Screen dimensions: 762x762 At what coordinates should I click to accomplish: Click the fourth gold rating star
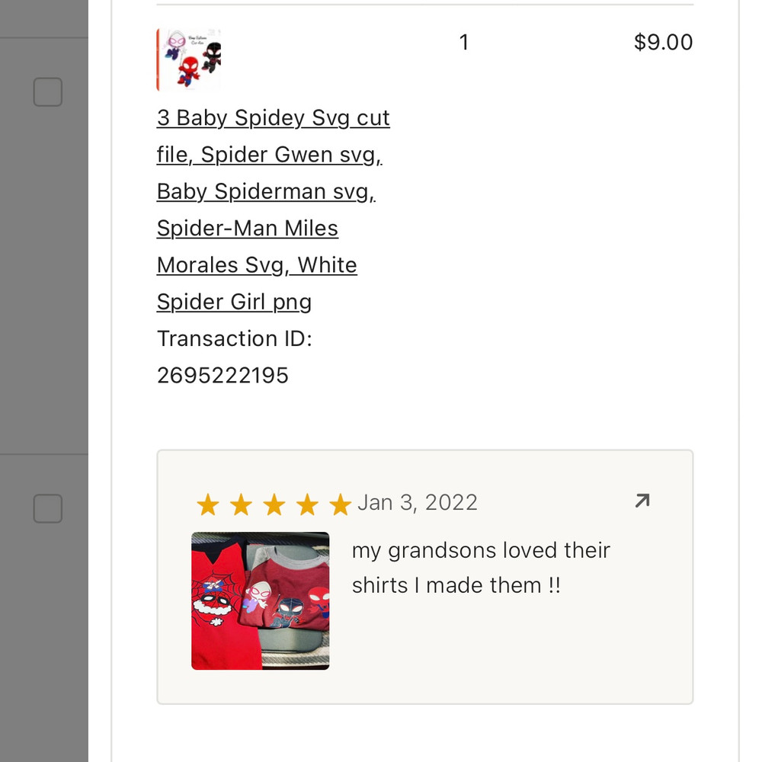[307, 504]
